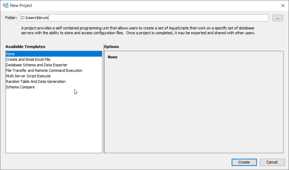This screenshot has width=289, height=170.
Task: Click the New Project title text
Action: point(21,5)
